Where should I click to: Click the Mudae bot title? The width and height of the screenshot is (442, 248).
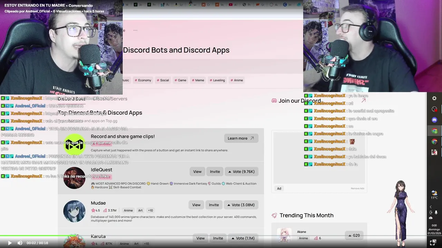tap(98, 203)
